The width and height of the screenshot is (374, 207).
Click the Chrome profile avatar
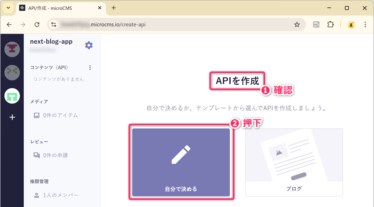[351, 25]
